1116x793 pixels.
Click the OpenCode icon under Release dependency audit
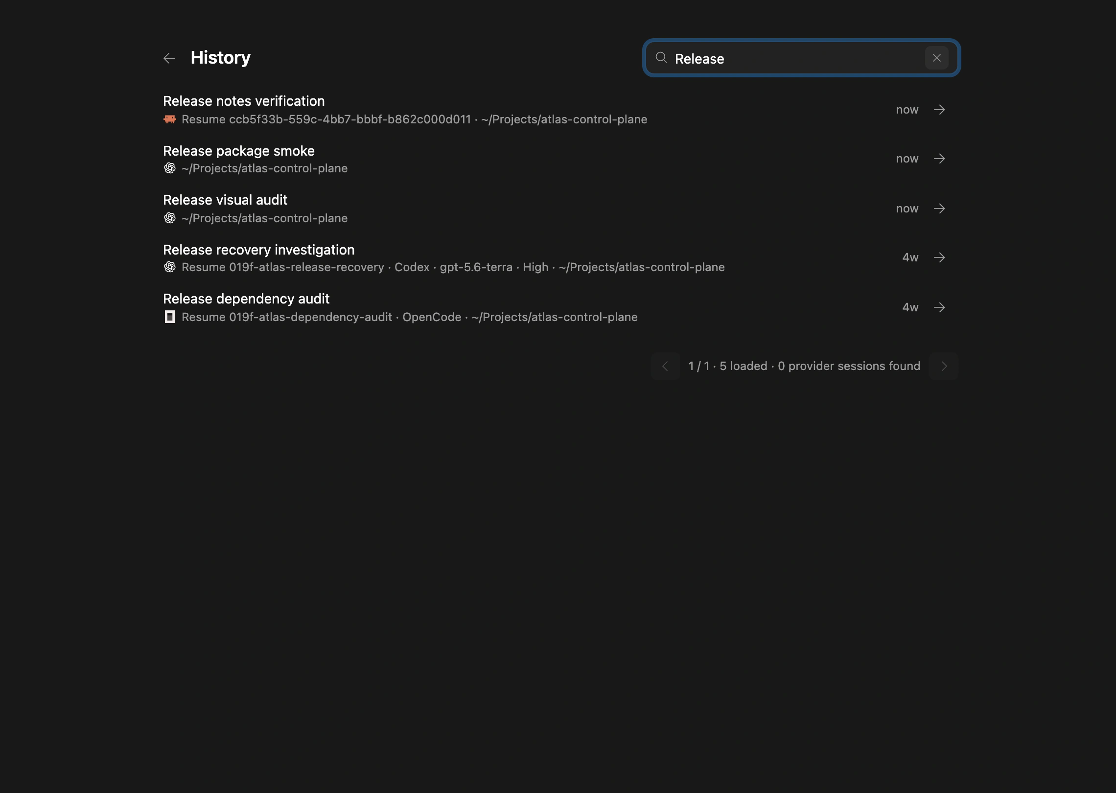click(x=170, y=317)
